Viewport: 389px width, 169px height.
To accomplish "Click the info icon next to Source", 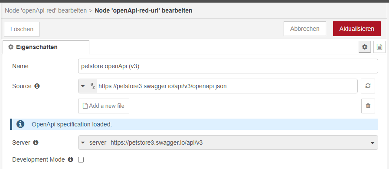I will 37,86.
